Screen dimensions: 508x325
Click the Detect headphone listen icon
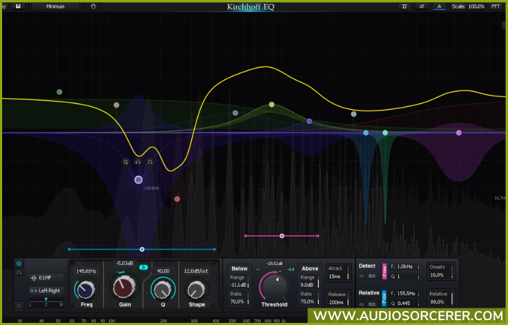(x=362, y=276)
